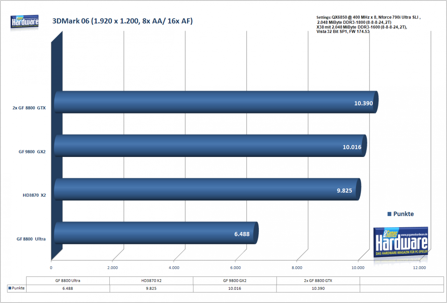Click the "2.000" tick label on the horizontal axis

(112, 268)
